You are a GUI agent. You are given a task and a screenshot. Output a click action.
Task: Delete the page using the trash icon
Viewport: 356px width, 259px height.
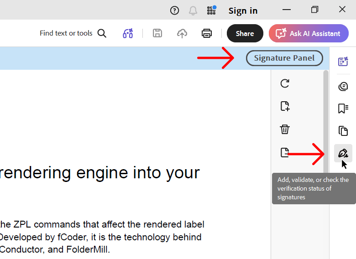point(285,129)
